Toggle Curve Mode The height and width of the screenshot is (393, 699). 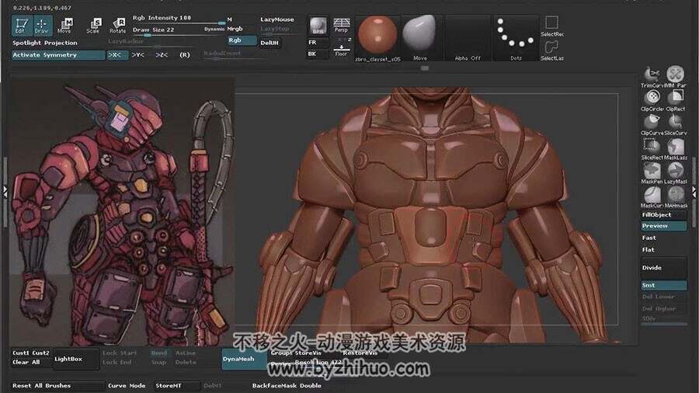(x=127, y=386)
